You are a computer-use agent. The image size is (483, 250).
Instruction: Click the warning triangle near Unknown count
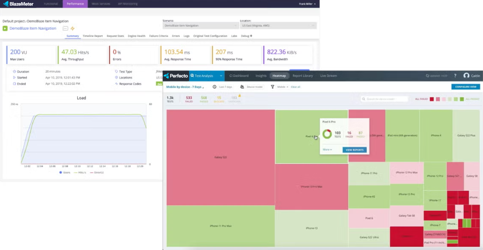tap(239, 96)
